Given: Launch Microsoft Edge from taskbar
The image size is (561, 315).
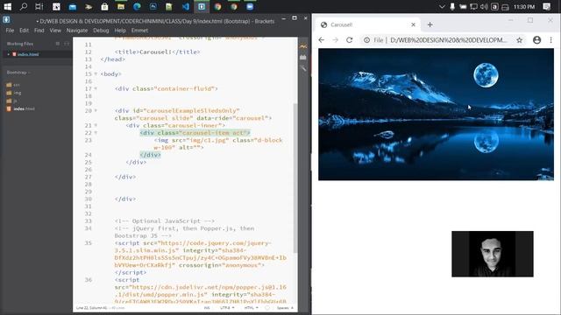Looking at the screenshot, I should point(137,6).
